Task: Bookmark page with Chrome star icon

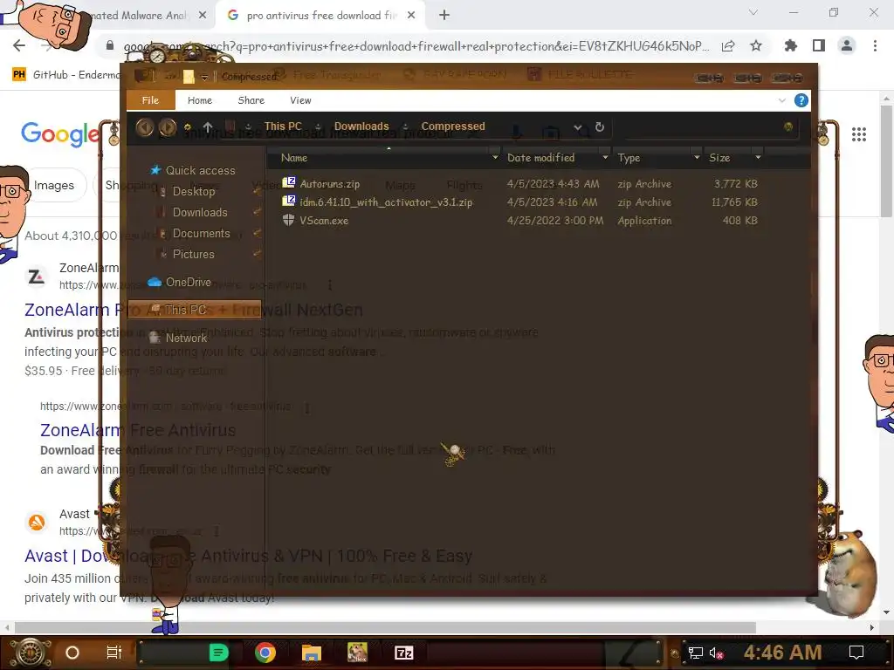Action: click(x=756, y=45)
